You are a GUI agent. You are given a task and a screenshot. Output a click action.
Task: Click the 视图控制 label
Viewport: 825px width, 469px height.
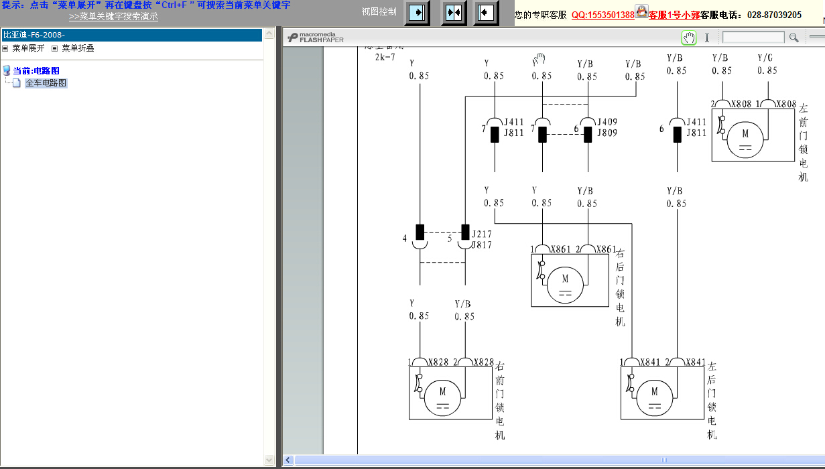pos(379,12)
